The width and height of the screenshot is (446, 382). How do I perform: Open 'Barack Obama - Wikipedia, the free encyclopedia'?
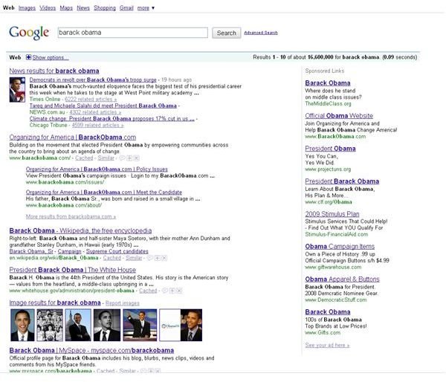coord(80,230)
